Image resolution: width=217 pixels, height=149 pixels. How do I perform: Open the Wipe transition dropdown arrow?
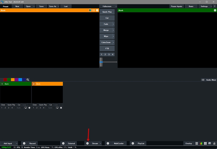(x=113, y=36)
